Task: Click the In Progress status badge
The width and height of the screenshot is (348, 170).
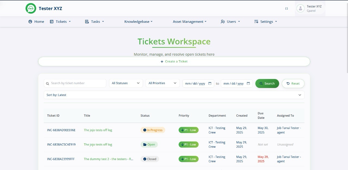Action: click(x=153, y=130)
